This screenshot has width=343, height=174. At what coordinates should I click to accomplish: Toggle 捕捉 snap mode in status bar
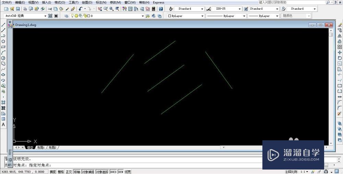click(x=53, y=172)
